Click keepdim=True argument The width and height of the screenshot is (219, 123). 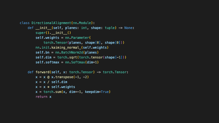click(97, 92)
